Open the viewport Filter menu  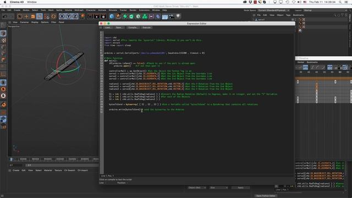pyautogui.click(x=54, y=22)
